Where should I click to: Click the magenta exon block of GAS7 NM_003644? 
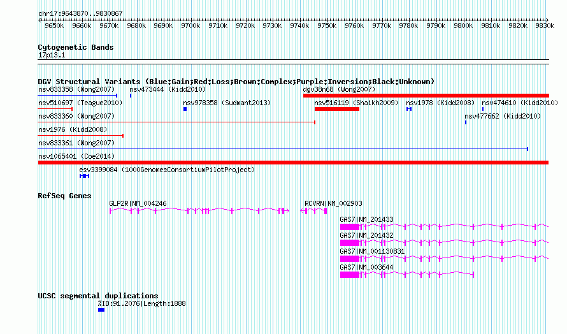[x=350, y=275]
